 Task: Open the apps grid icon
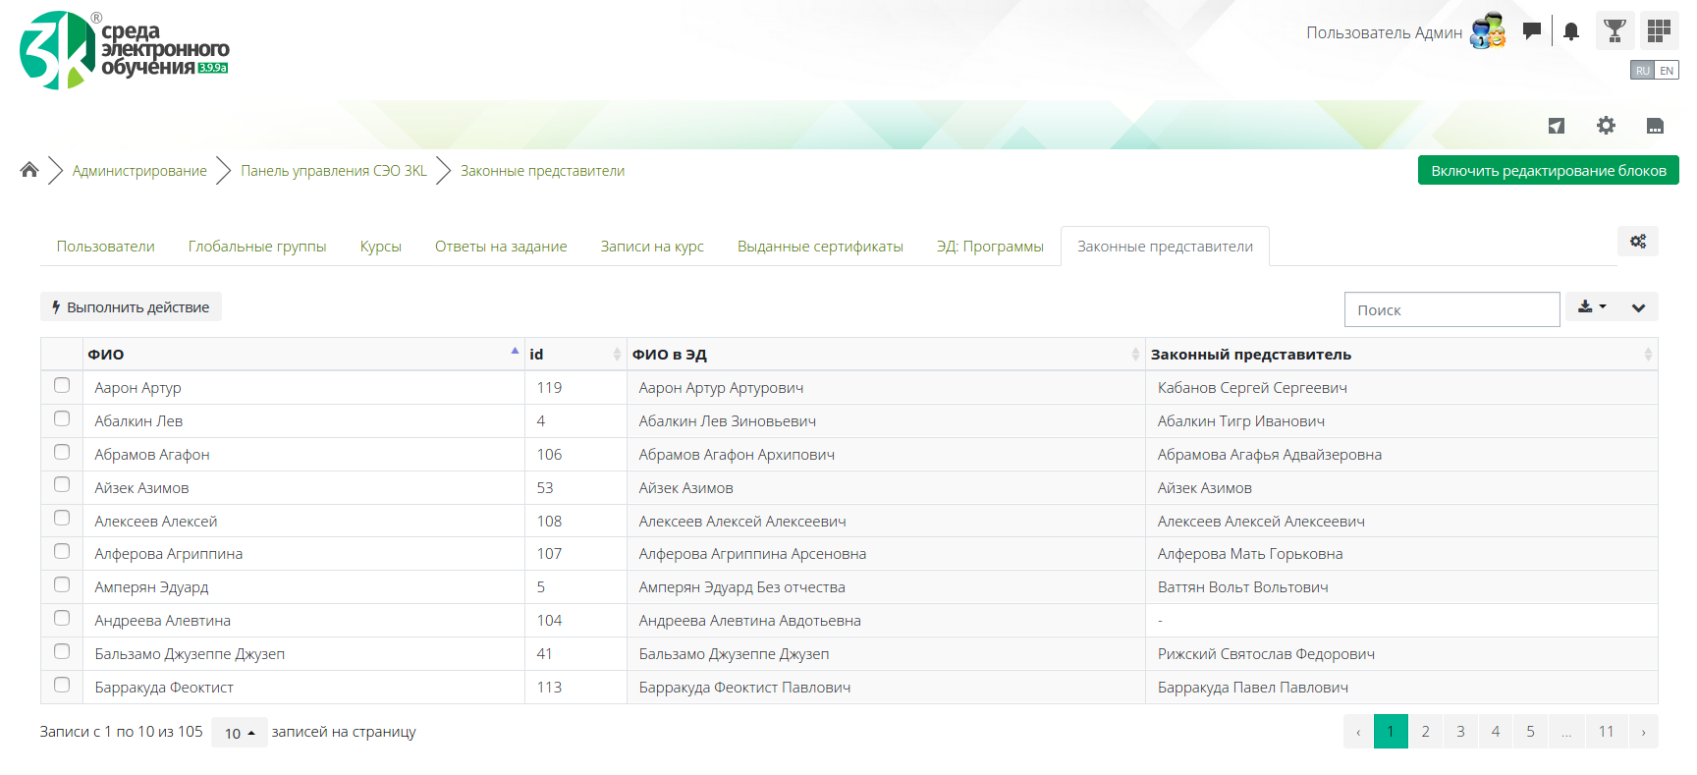pos(1659,31)
